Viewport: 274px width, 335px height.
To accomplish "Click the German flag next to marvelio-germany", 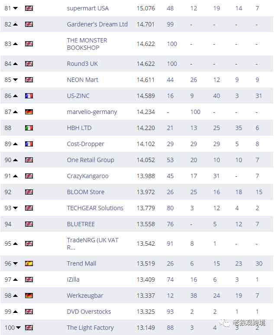I will 29,112.
